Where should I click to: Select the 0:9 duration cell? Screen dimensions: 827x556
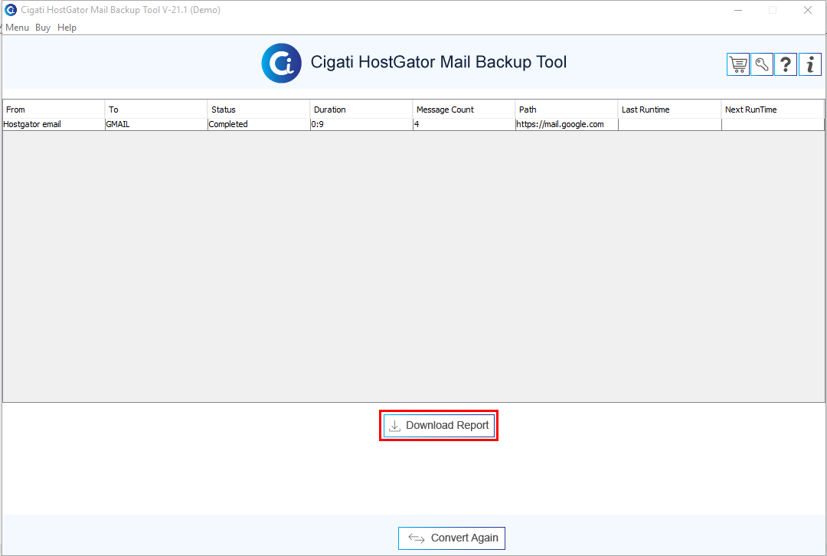point(361,125)
